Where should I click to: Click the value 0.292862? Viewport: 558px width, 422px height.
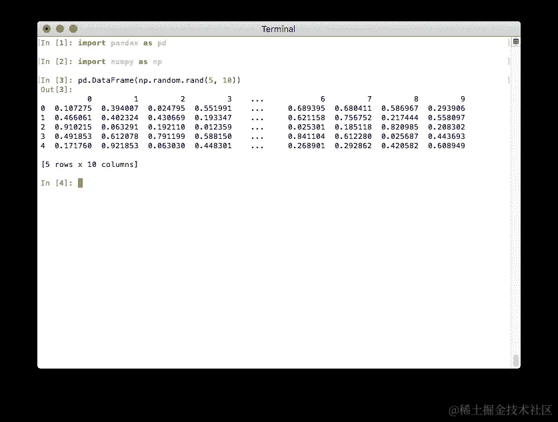point(353,146)
